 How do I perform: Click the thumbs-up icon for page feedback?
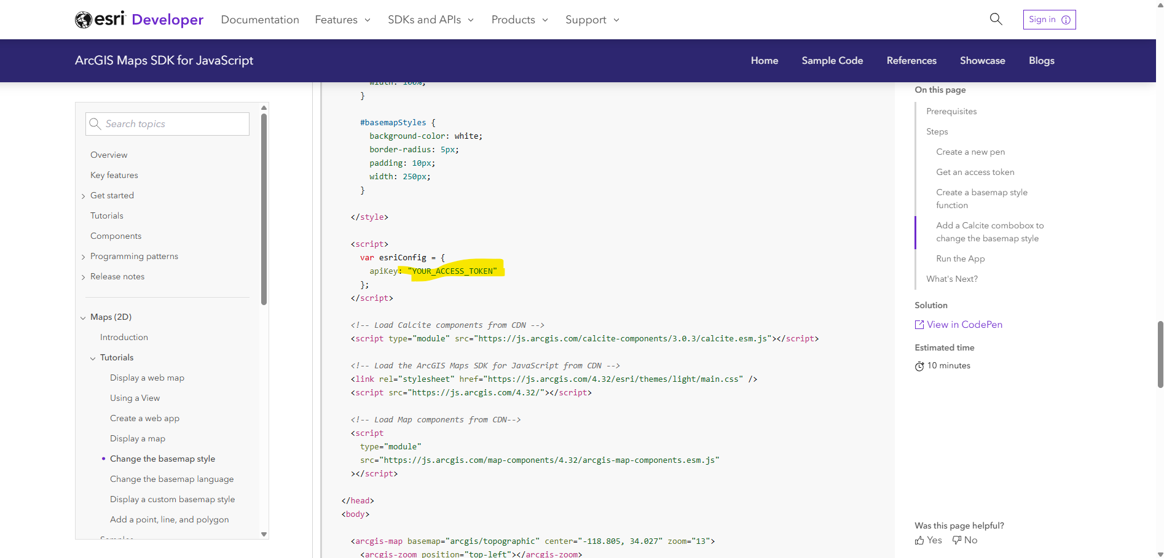click(921, 540)
